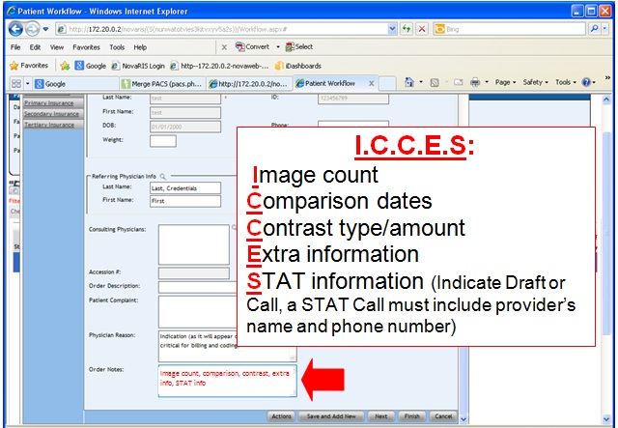618x428 pixels.
Task: Click the red Stop loading icon
Action: tap(422, 29)
